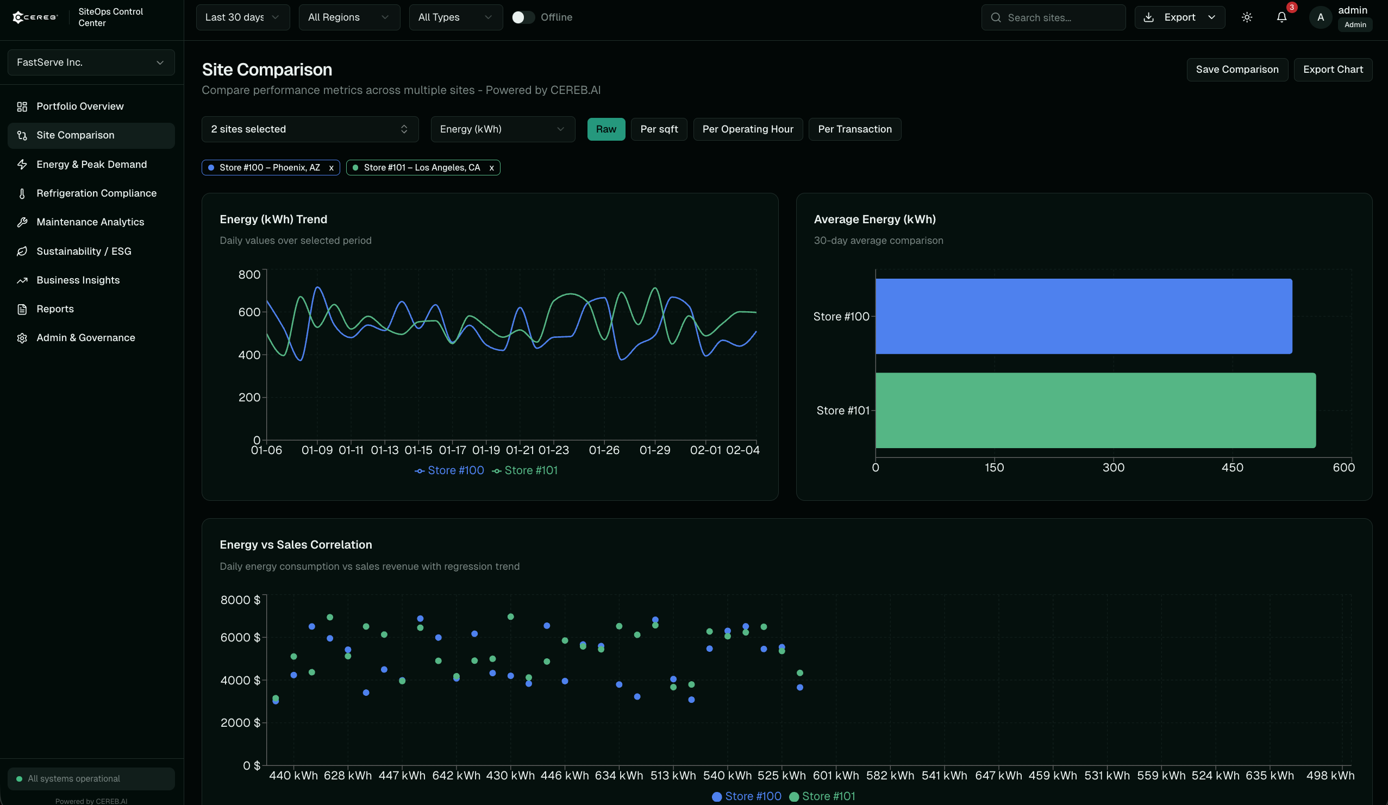Switch to Per Operating Hour view
Screen dimensions: 1388x805
(747, 129)
